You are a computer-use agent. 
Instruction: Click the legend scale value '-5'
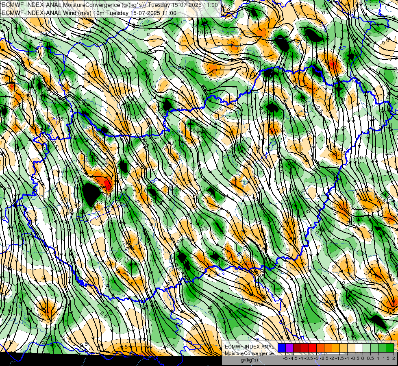(x=285, y=358)
